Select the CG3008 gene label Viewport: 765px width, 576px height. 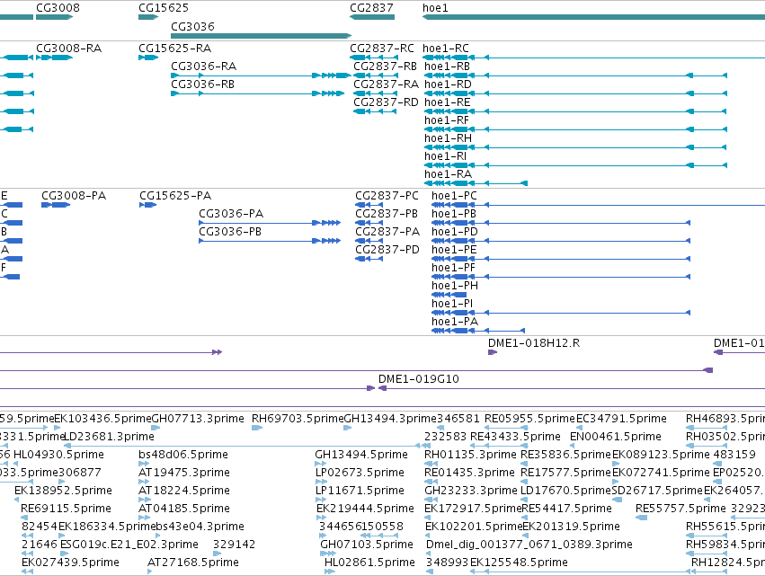tap(58, 8)
